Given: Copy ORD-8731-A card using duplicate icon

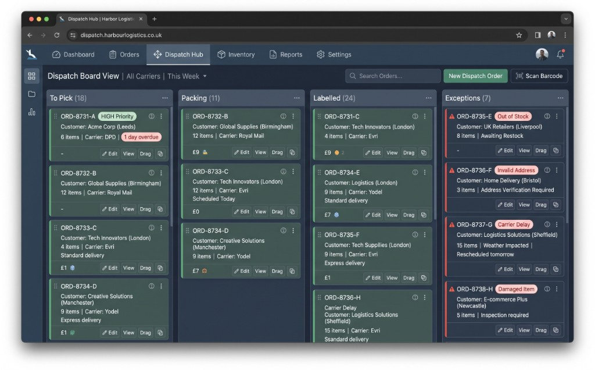Looking at the screenshot, I should (x=160, y=154).
